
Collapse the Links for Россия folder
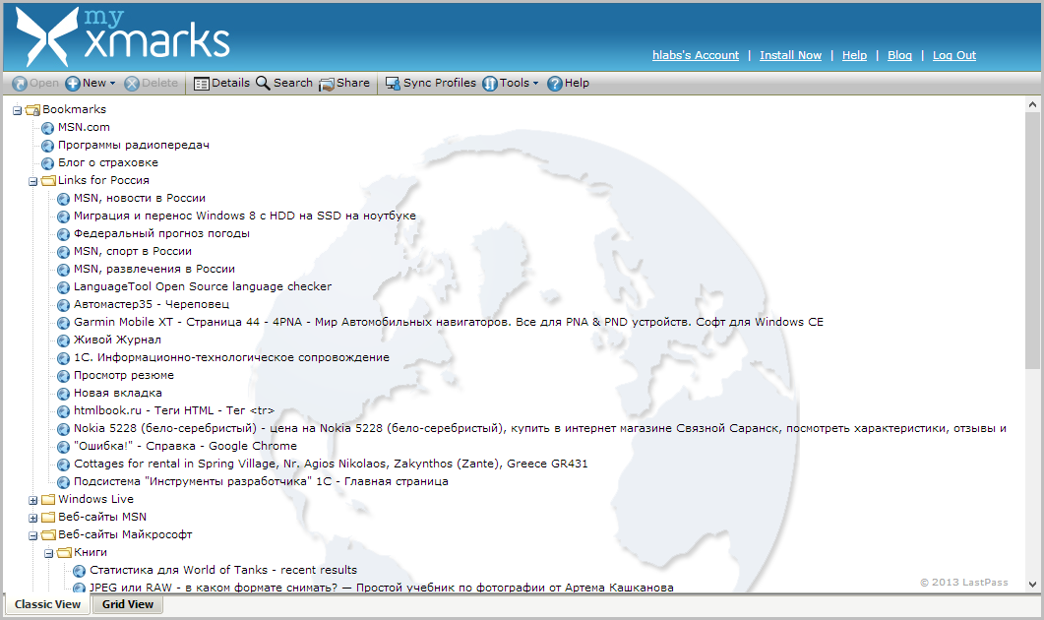coord(32,181)
